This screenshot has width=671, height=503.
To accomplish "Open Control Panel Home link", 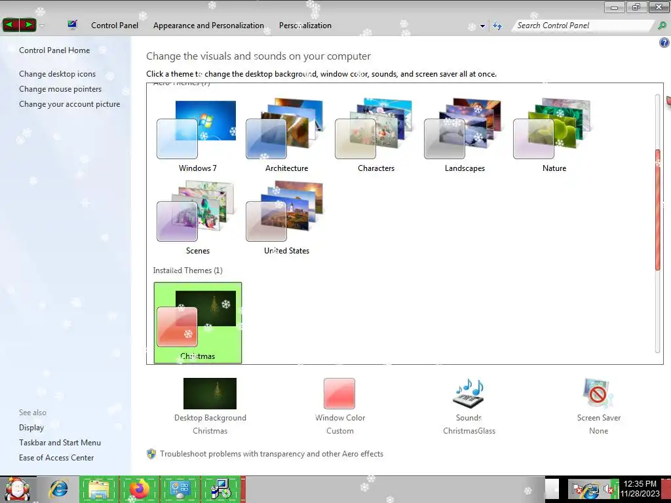I will pyautogui.click(x=54, y=50).
